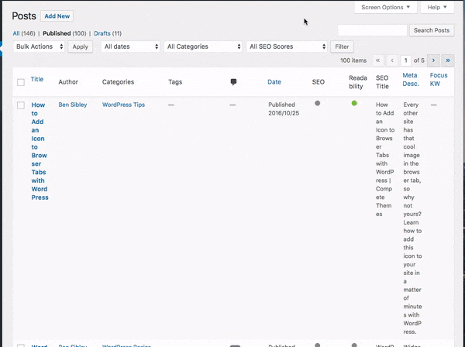
Task: Click the Search Posts button
Action: click(x=432, y=30)
